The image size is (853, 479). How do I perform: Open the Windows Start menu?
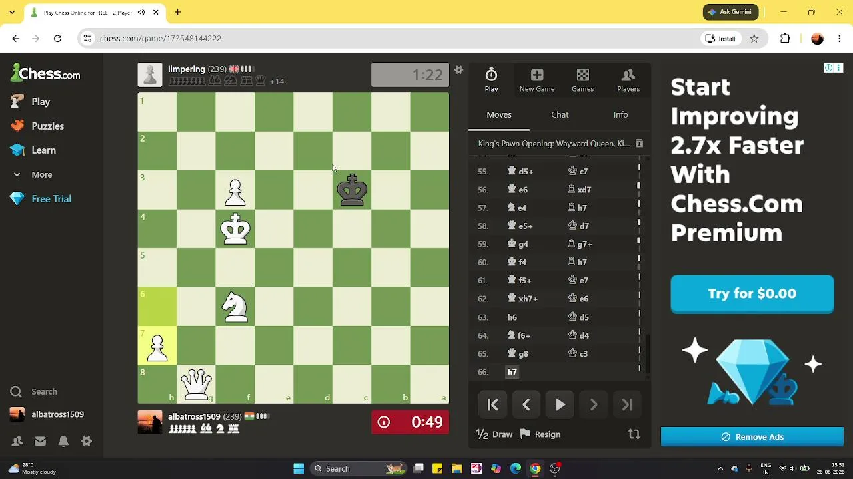(x=299, y=468)
